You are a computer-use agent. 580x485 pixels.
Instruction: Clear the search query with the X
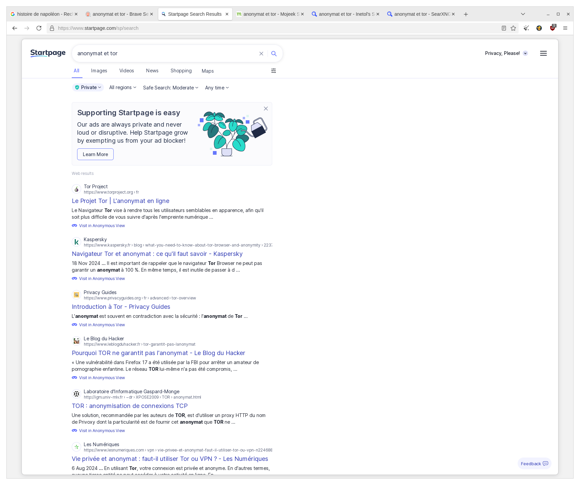[x=261, y=53]
